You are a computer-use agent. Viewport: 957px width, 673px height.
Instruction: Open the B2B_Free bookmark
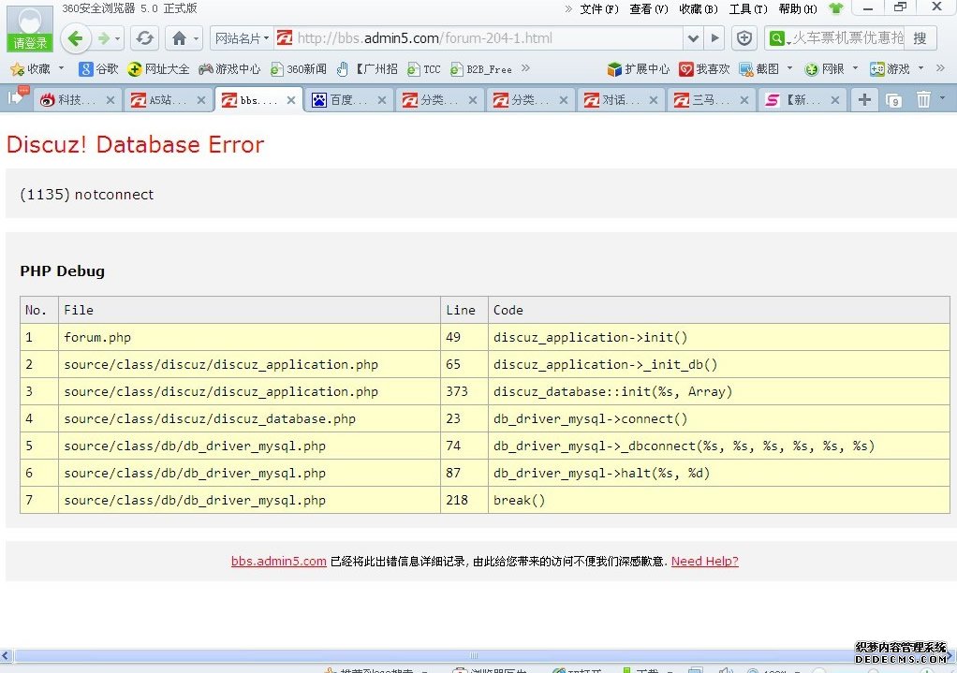point(481,69)
